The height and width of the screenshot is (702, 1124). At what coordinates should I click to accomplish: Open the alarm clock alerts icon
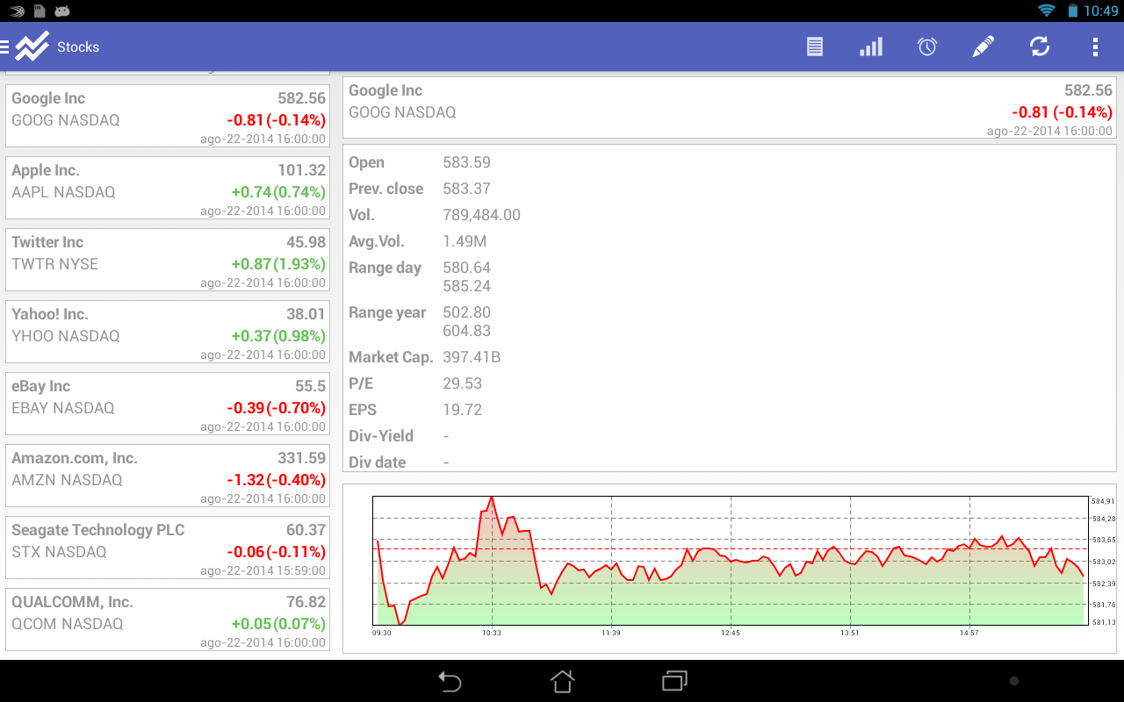click(x=927, y=47)
